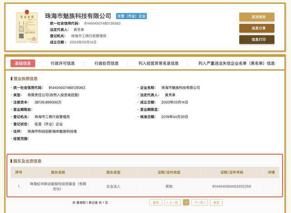
Task: Click the 证照/证件类型 column header
Action: pos(169,173)
